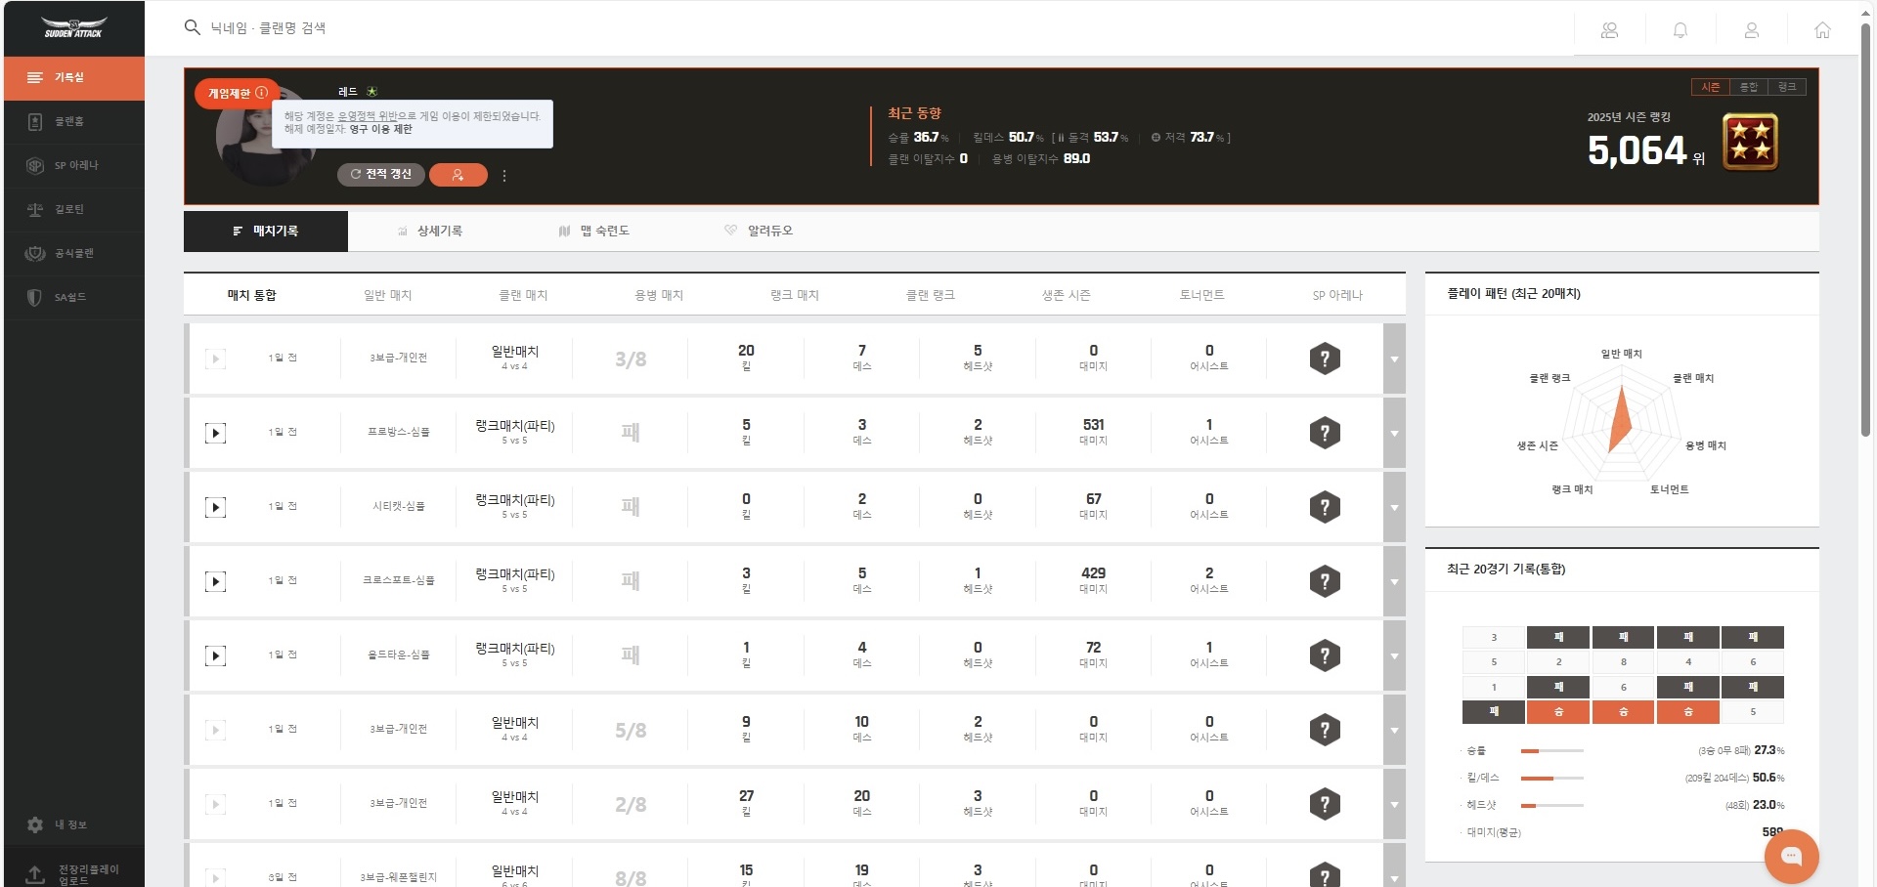Select the 시즌 ranking toggle

pos(1710,87)
